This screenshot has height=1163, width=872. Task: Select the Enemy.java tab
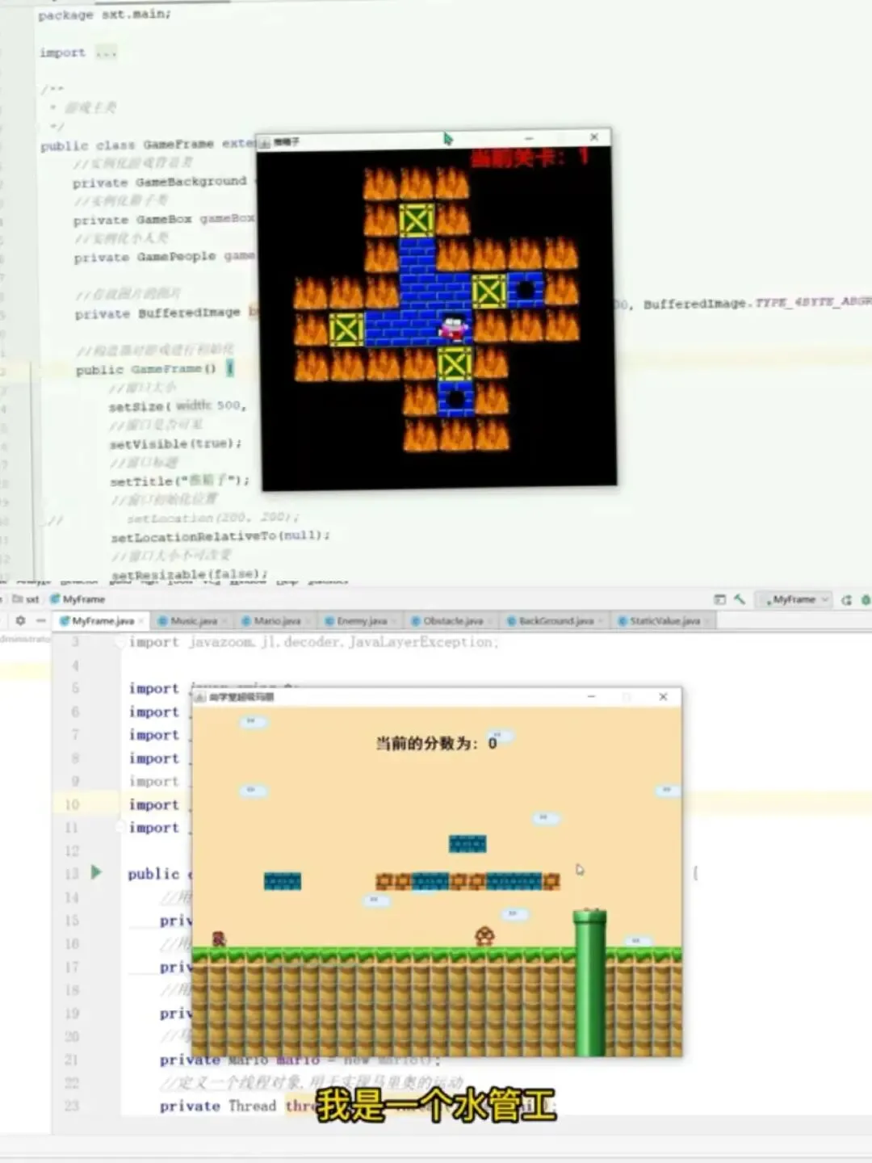click(x=360, y=621)
